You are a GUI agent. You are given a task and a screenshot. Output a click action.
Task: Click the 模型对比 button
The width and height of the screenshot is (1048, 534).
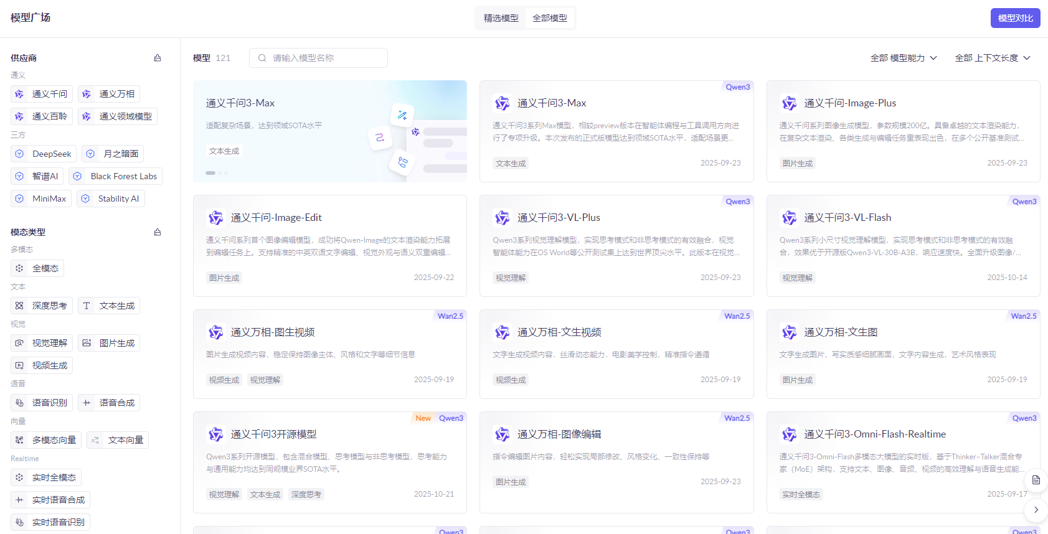tap(1015, 18)
